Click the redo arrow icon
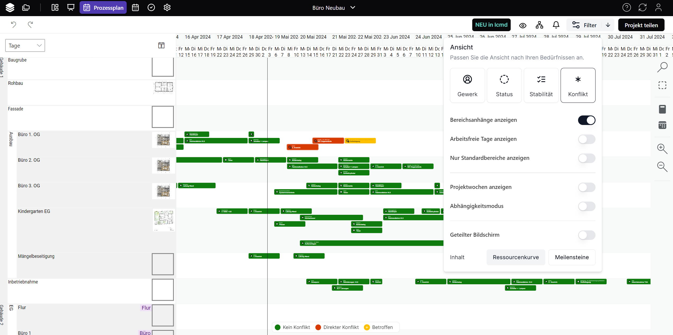673x335 pixels. point(30,25)
